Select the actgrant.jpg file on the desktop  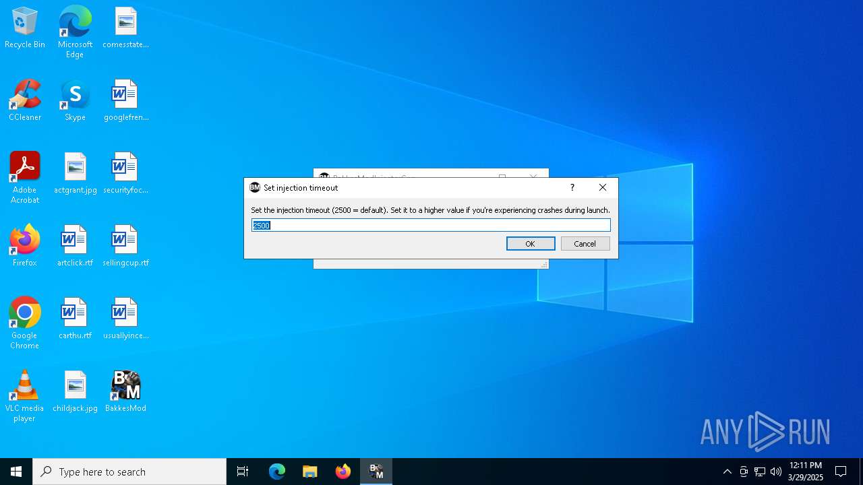[75, 174]
